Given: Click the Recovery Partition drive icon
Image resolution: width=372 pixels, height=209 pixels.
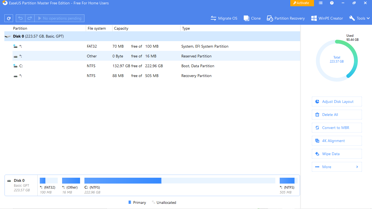Looking at the screenshot, I should (x=16, y=76).
